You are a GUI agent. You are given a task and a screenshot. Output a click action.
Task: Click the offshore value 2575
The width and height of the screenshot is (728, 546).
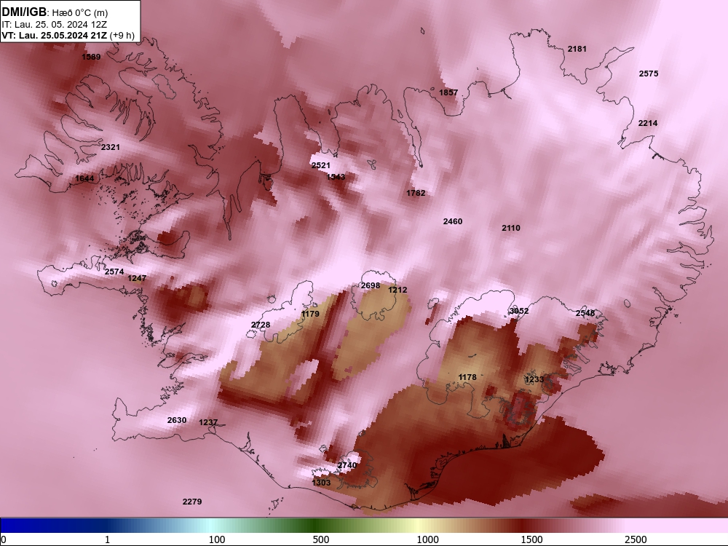pos(649,74)
